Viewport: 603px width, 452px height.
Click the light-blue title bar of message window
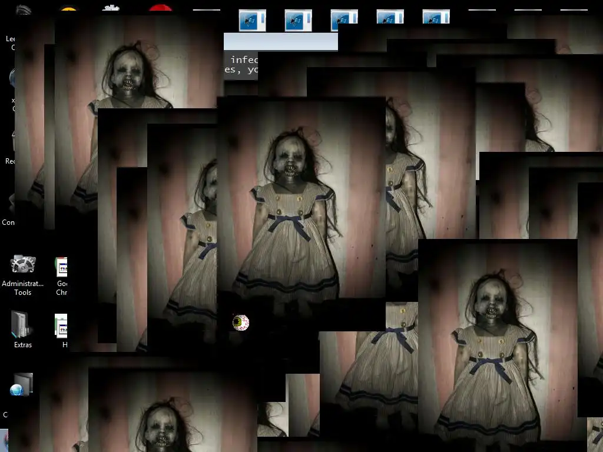(x=281, y=42)
